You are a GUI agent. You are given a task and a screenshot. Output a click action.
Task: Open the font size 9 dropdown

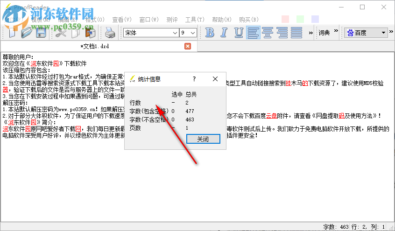click(193, 33)
